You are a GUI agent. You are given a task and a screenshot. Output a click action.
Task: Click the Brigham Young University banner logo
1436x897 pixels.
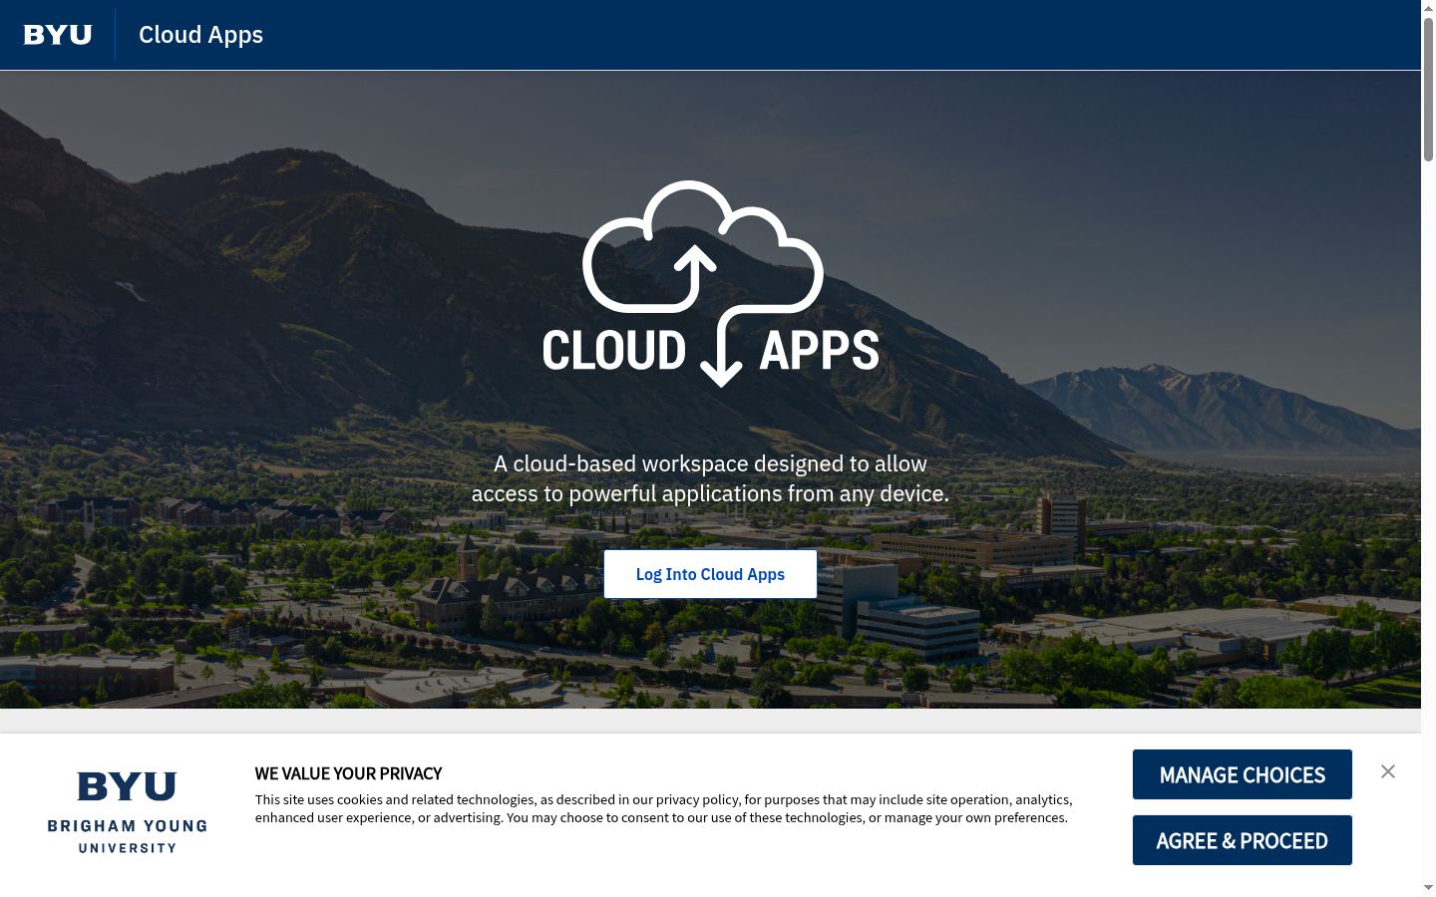click(x=128, y=812)
